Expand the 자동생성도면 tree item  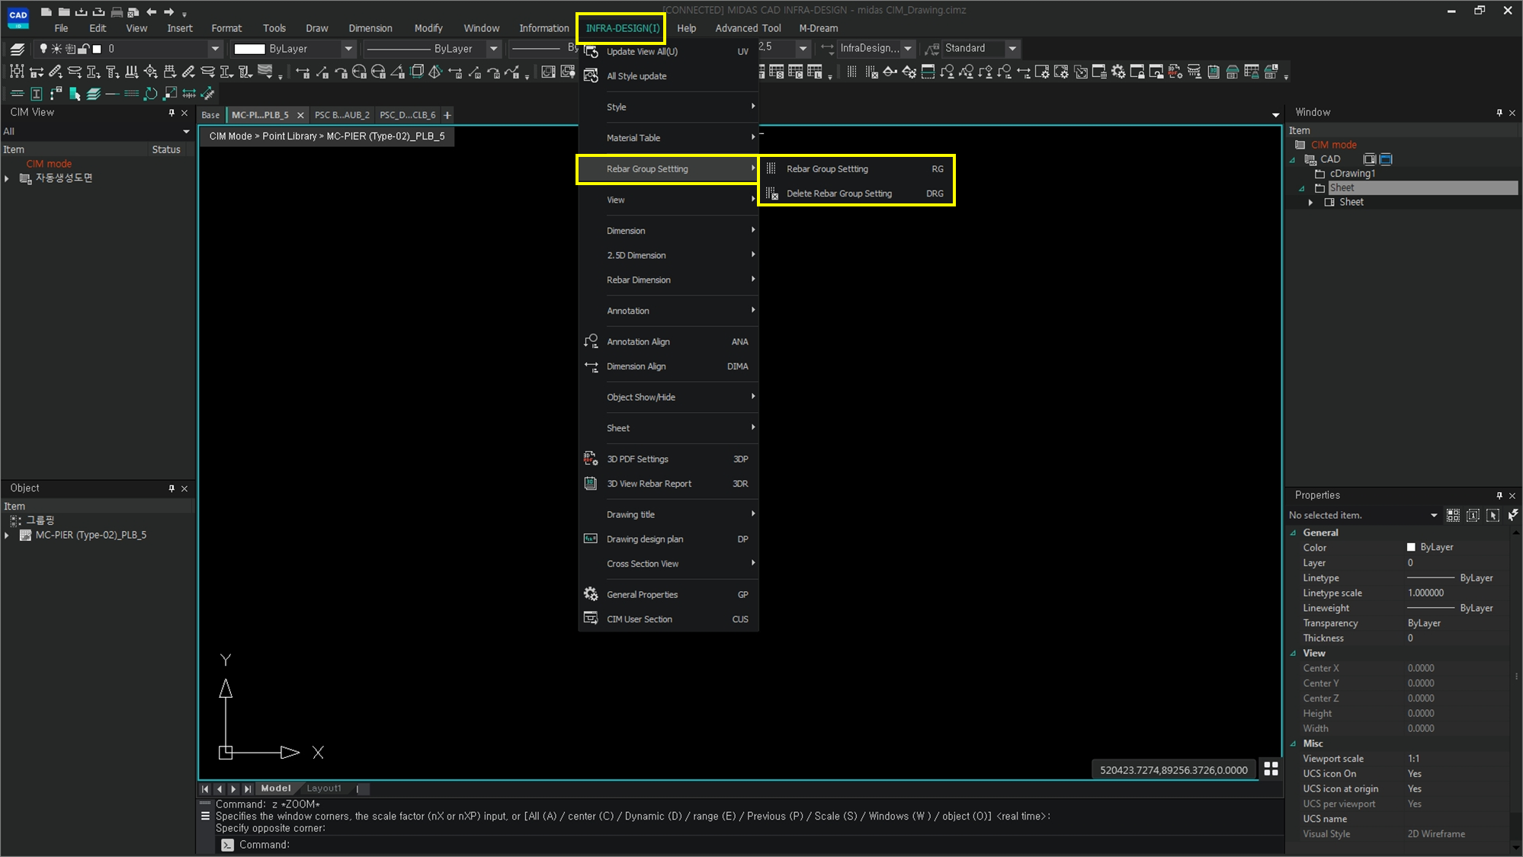(7, 178)
